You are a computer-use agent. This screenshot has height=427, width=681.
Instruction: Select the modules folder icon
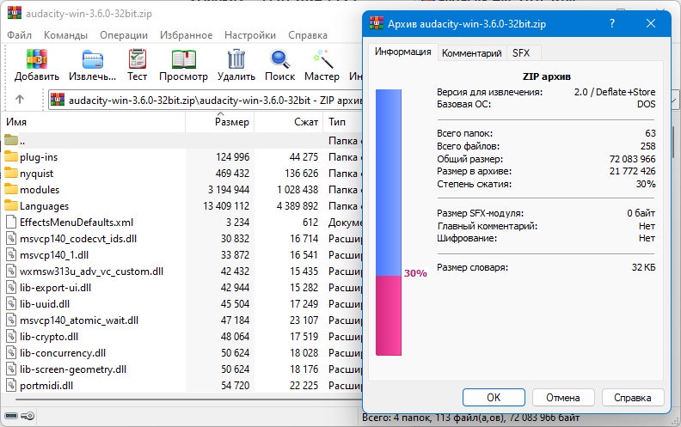pos(11,190)
